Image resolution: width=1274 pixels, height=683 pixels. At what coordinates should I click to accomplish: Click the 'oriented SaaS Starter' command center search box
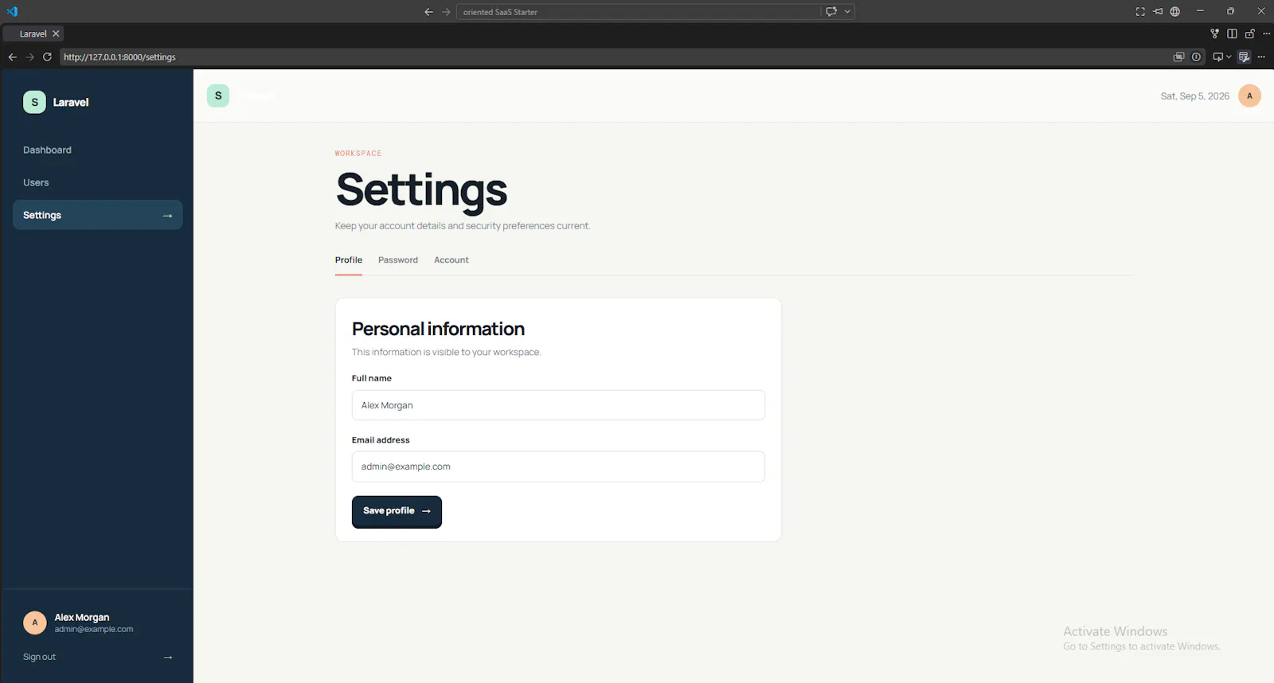pos(638,12)
